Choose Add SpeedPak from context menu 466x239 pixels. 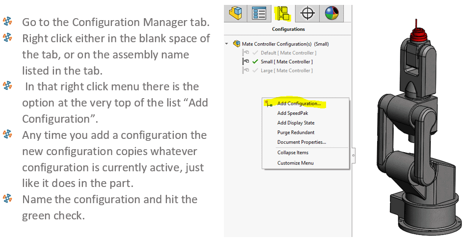coord(292,113)
